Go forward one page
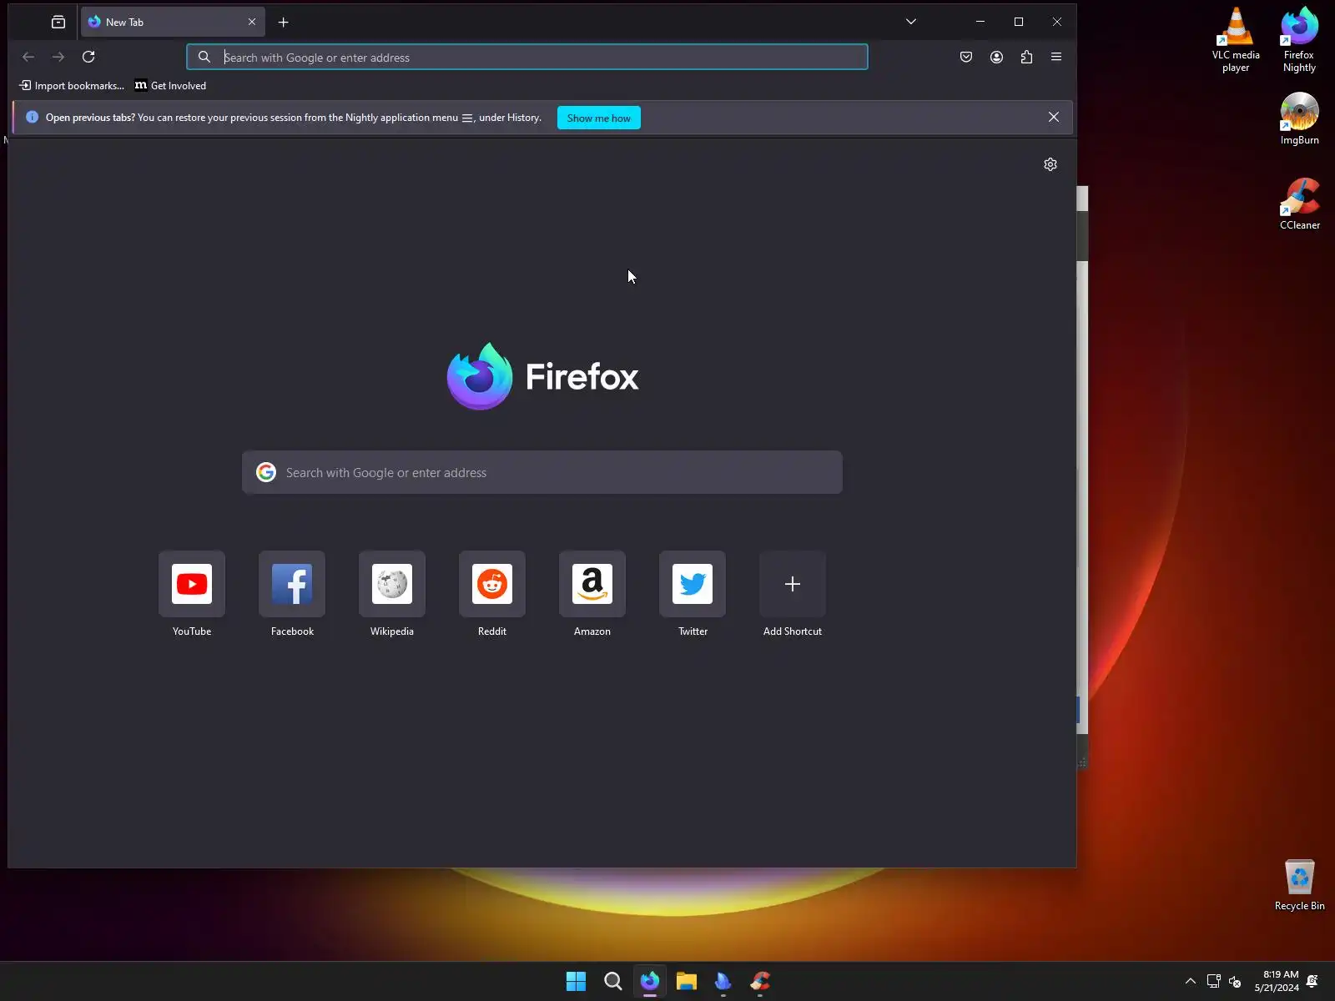 tap(58, 57)
